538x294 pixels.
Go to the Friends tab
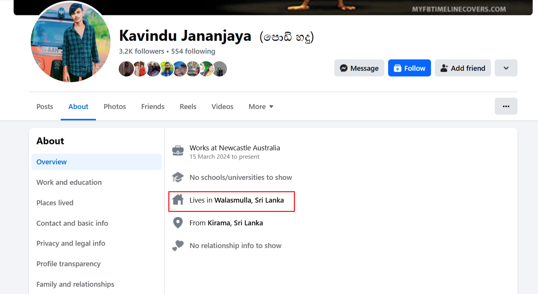(x=153, y=106)
